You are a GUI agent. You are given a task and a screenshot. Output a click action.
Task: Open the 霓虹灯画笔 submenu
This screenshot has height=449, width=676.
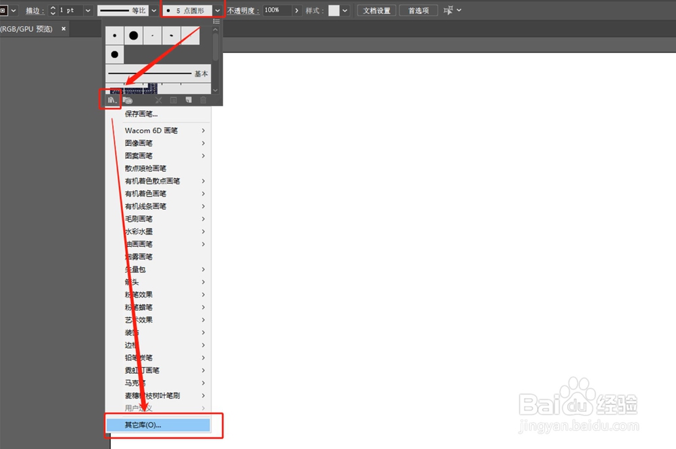click(158, 371)
